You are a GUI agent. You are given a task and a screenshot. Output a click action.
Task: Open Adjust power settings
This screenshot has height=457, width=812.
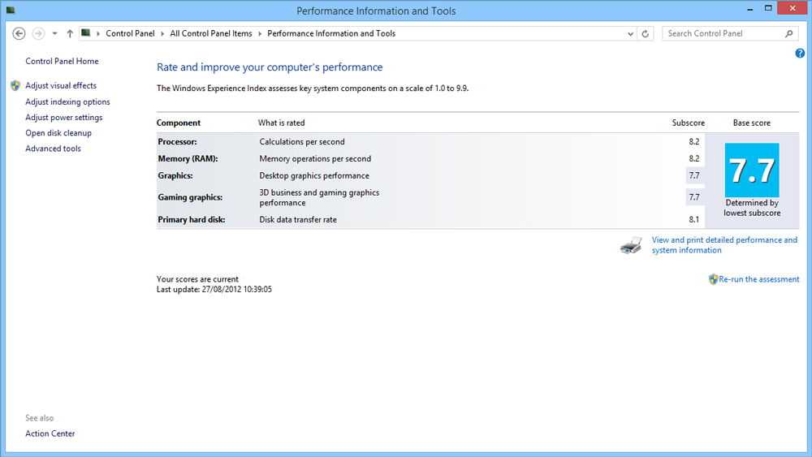click(x=63, y=118)
